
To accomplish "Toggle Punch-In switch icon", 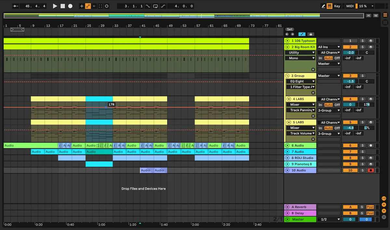I will [148, 6].
